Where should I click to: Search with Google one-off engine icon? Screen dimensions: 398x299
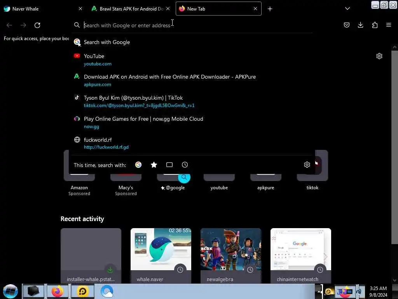pos(138,165)
